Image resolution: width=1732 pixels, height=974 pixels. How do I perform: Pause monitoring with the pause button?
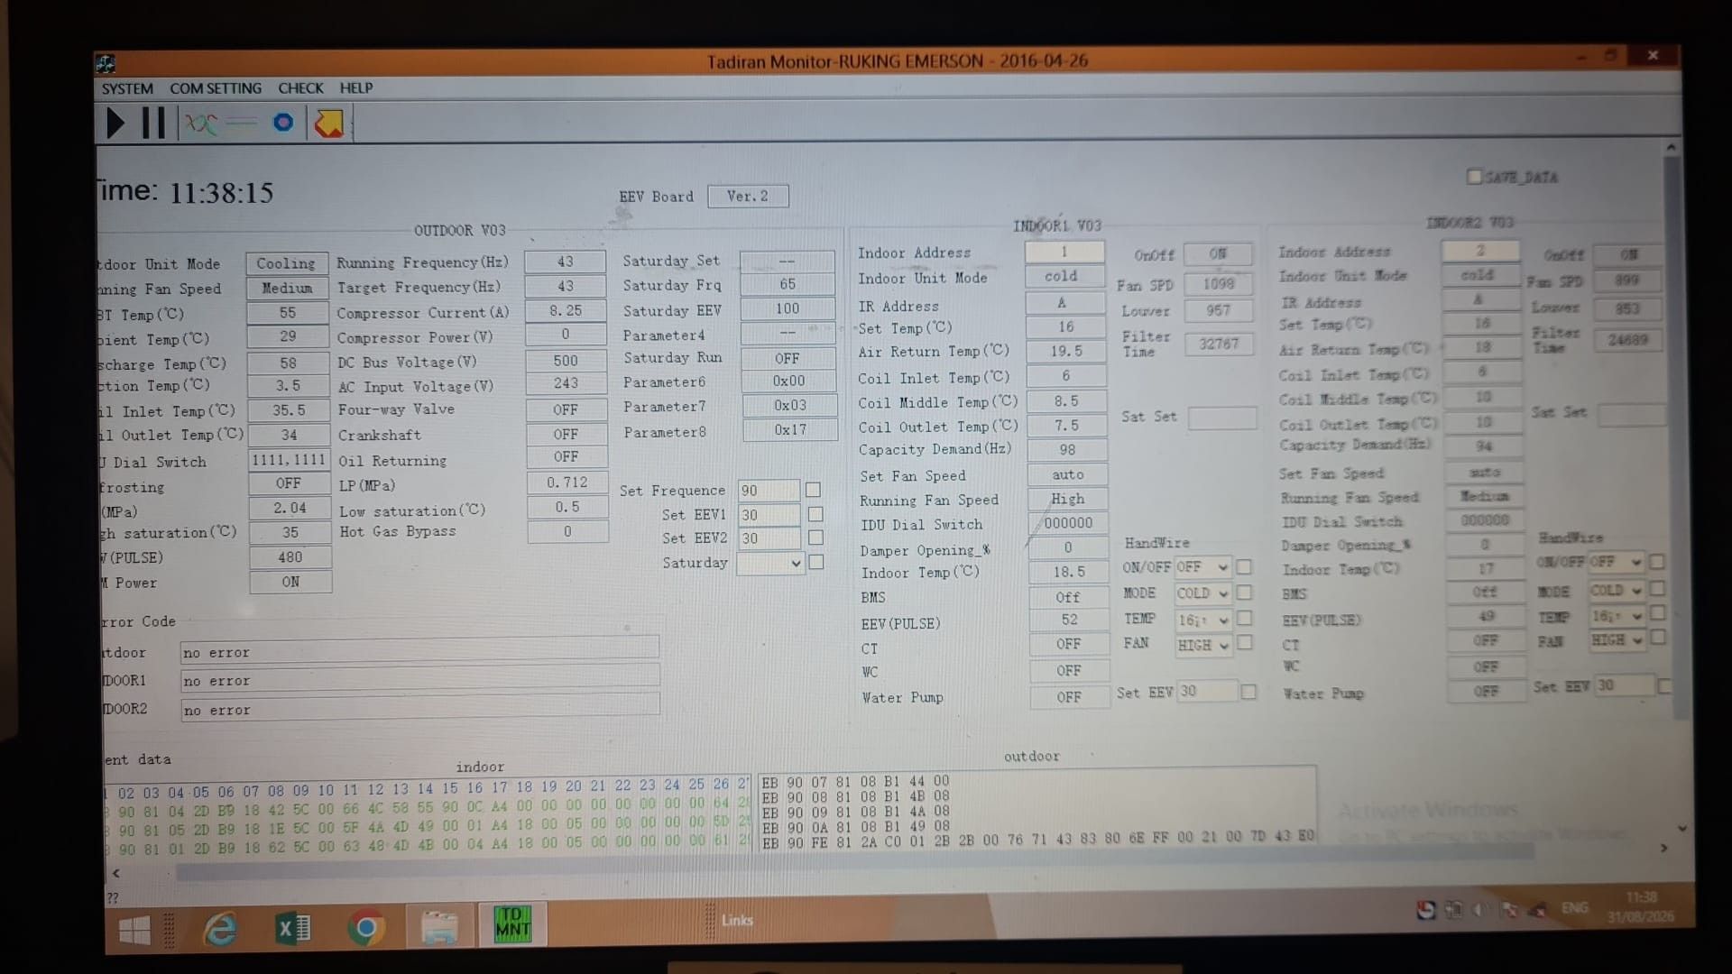(x=153, y=123)
